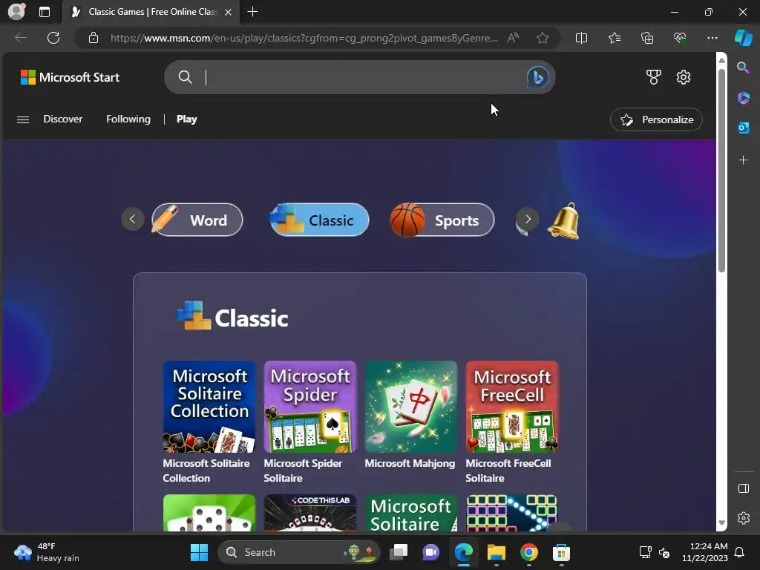Image resolution: width=760 pixels, height=570 pixels.
Task: Click the Edge profile avatar icon
Action: [16, 12]
